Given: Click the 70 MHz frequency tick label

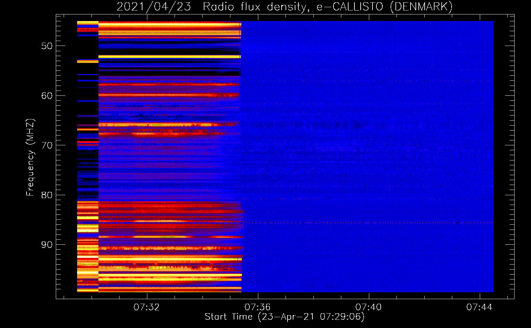Looking at the screenshot, I should [x=47, y=145].
